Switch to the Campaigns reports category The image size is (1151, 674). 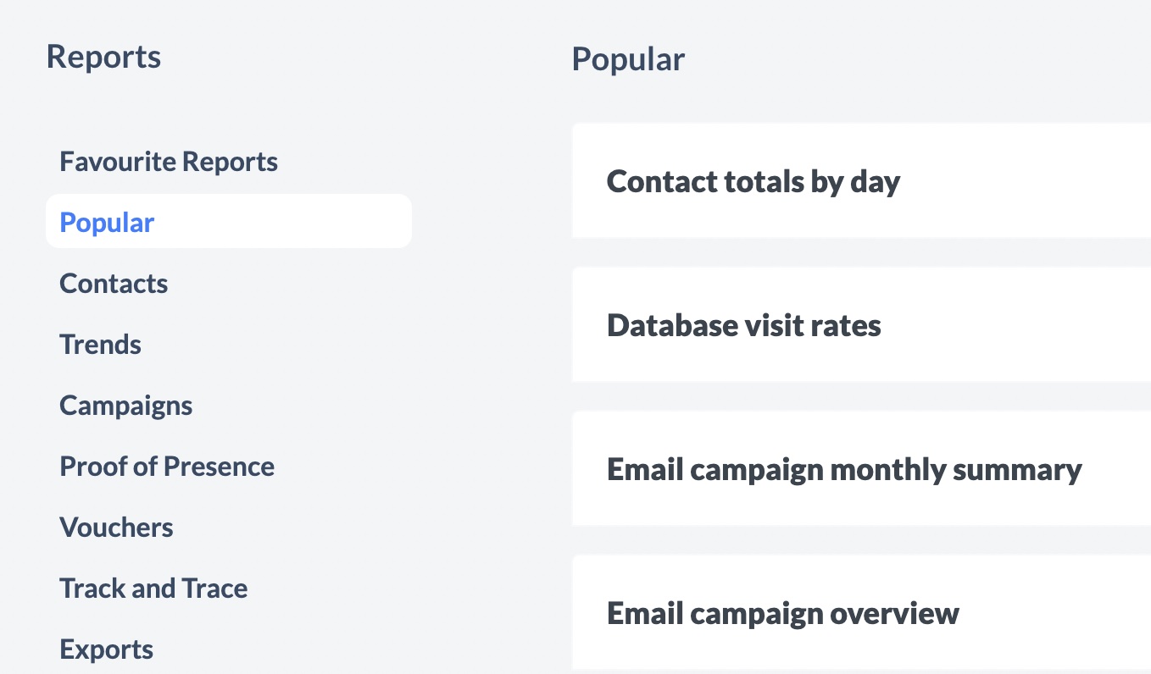125,406
